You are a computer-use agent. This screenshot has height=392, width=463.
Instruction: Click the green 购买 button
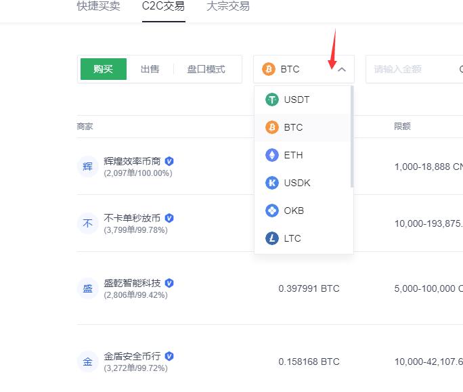(104, 69)
